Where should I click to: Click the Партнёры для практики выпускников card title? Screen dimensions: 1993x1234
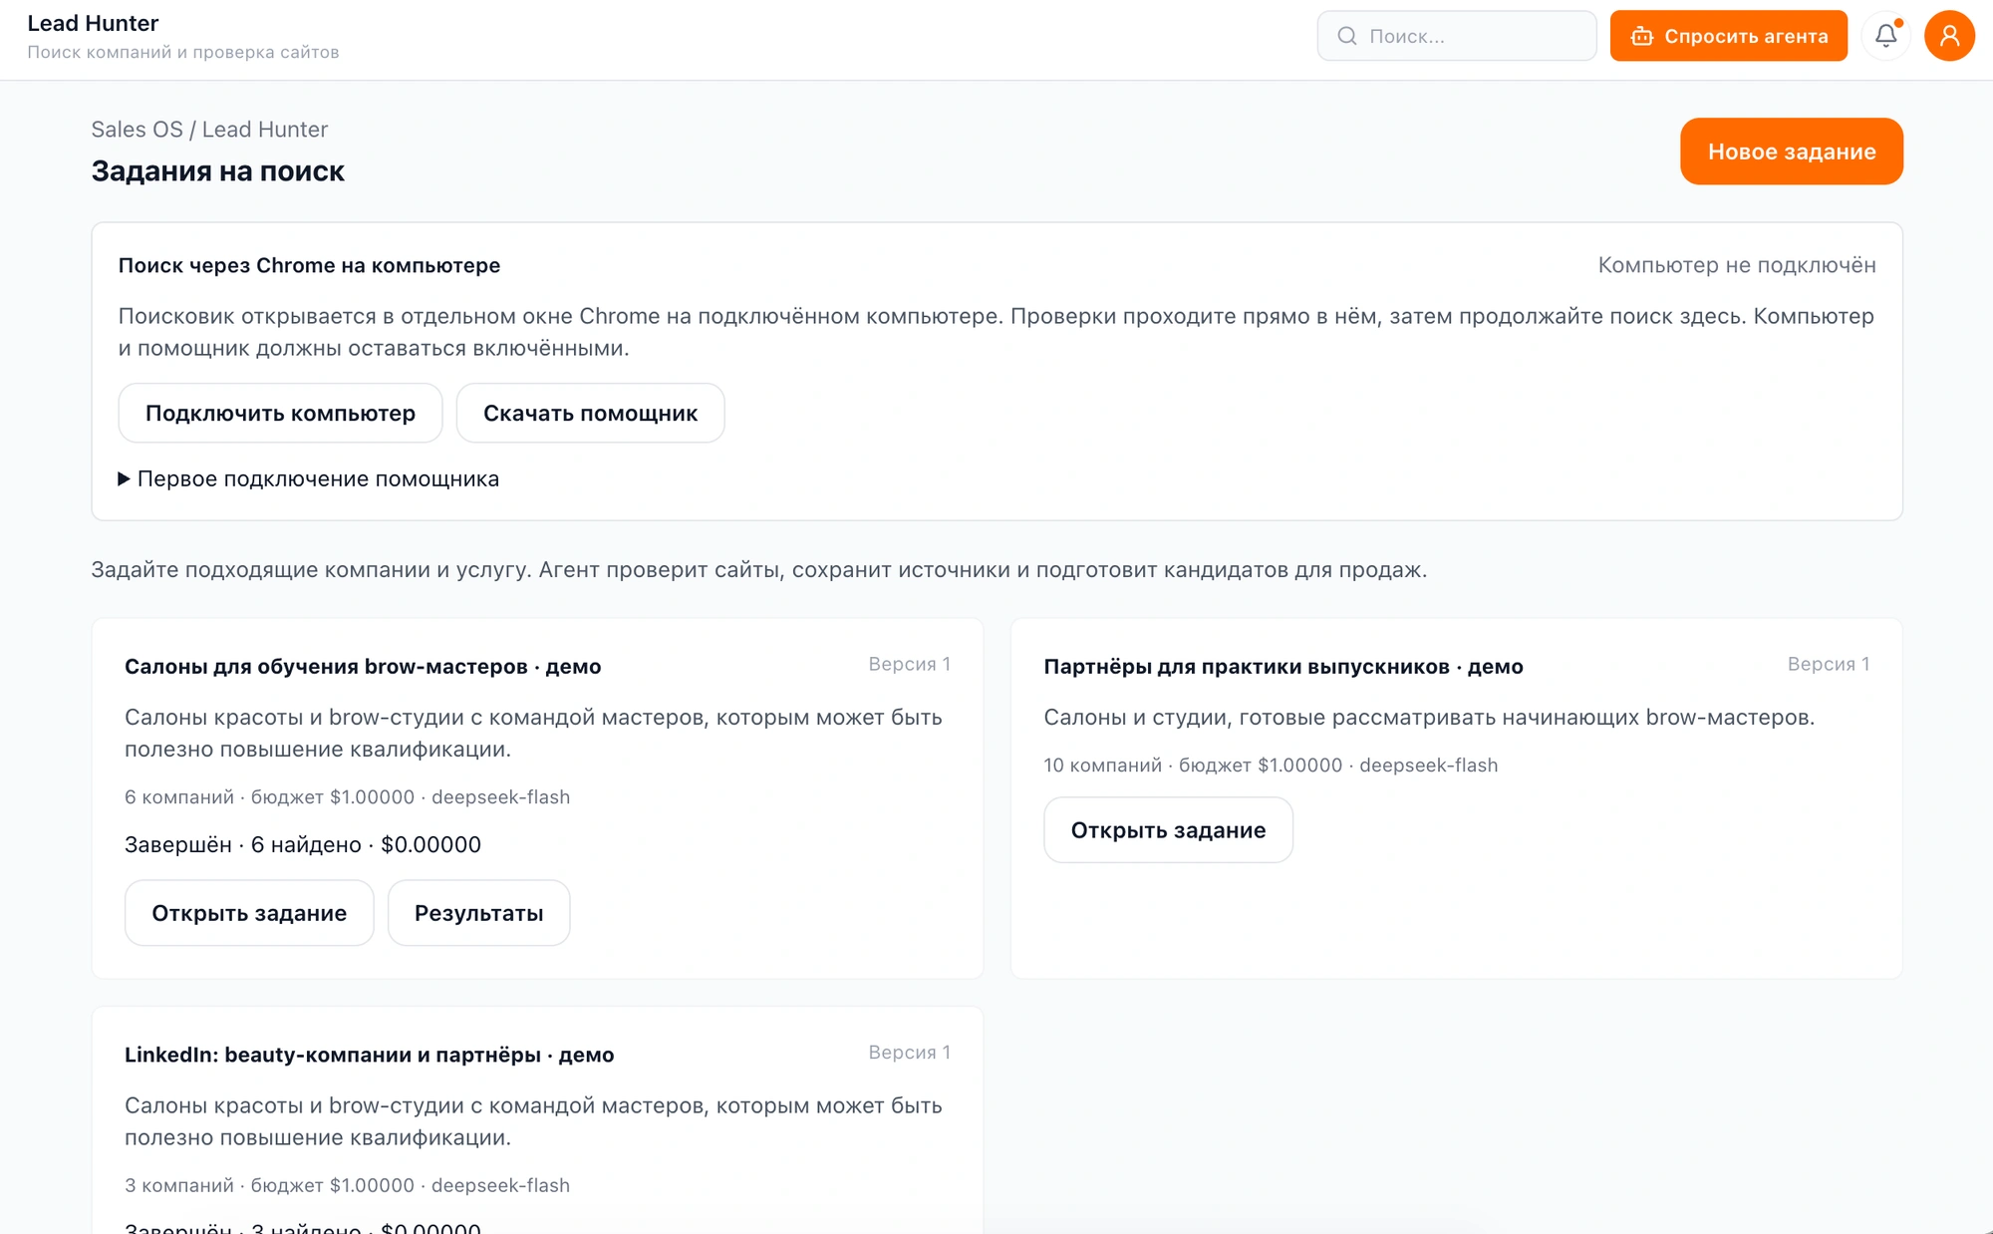click(1282, 666)
